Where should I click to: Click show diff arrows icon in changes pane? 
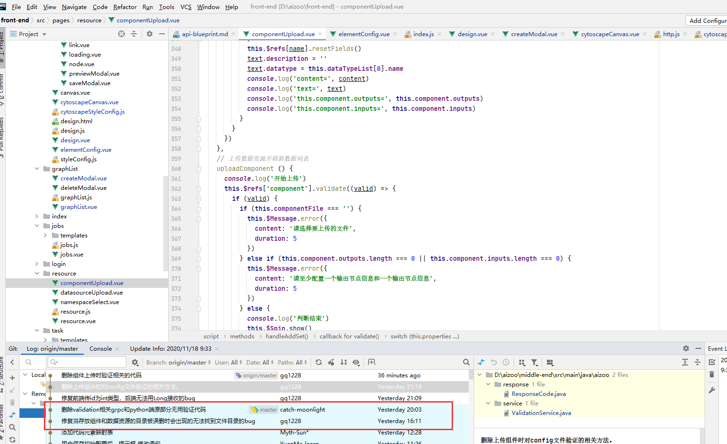coord(481,362)
